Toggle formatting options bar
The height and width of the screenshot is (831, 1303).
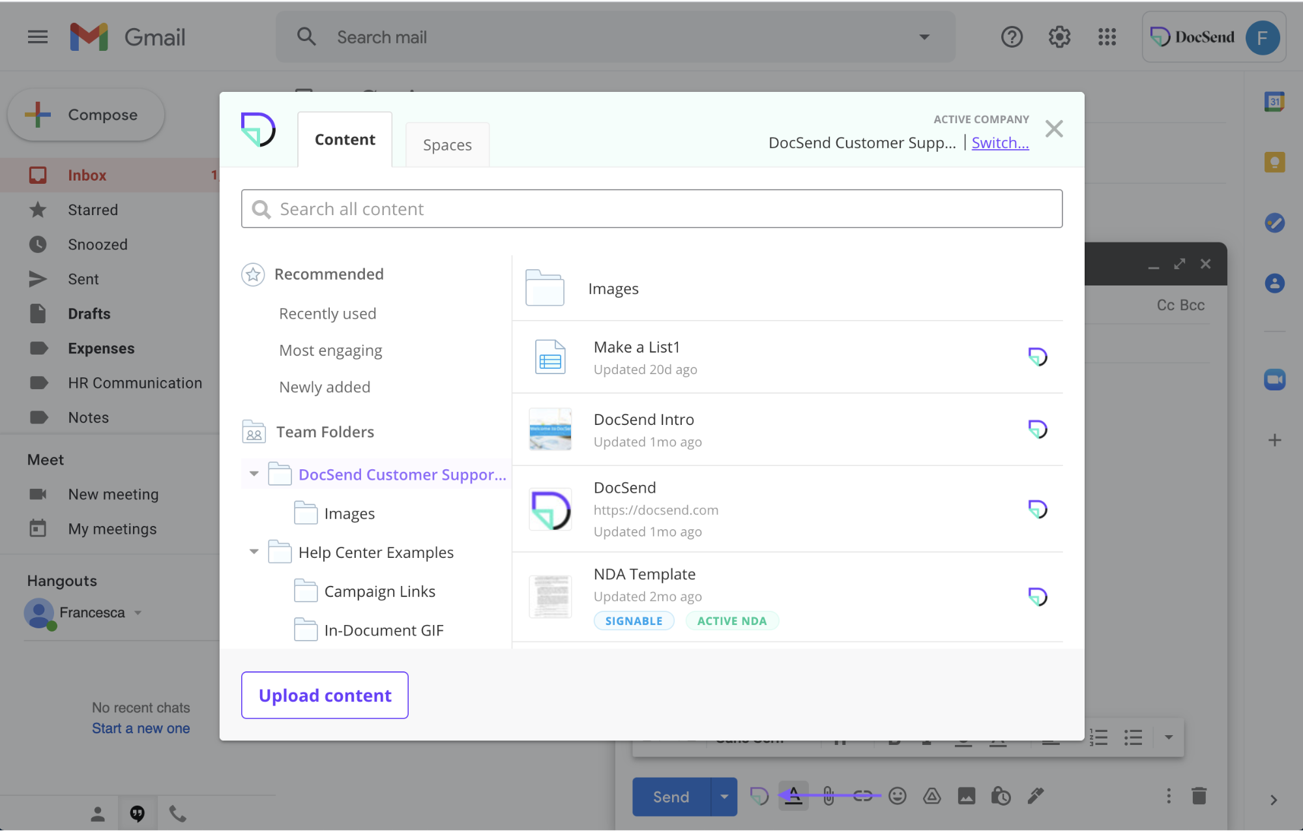point(793,796)
